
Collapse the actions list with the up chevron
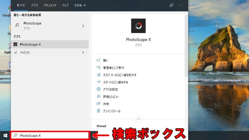[138, 119]
